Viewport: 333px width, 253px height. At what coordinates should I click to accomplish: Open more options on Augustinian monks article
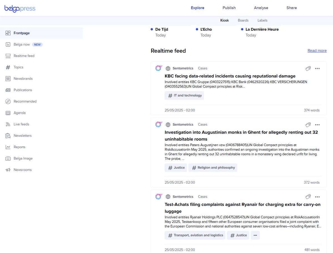click(317, 125)
